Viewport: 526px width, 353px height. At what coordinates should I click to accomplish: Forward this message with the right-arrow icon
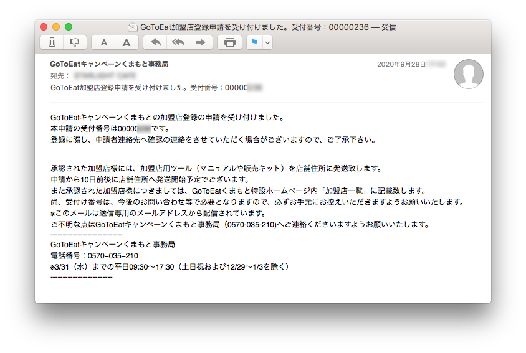coord(200,42)
